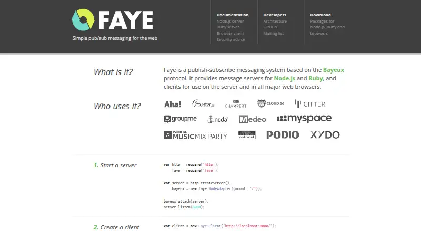This screenshot has width=421, height=231.
Task: Click the code line "var http = require('http'),"
Action: (191, 164)
